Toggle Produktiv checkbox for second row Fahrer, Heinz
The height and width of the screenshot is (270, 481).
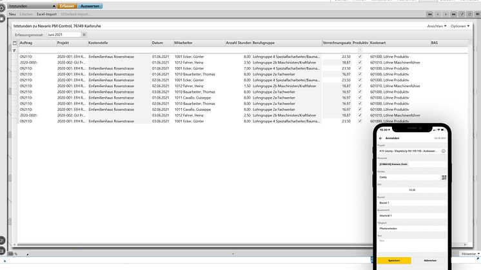point(360,63)
